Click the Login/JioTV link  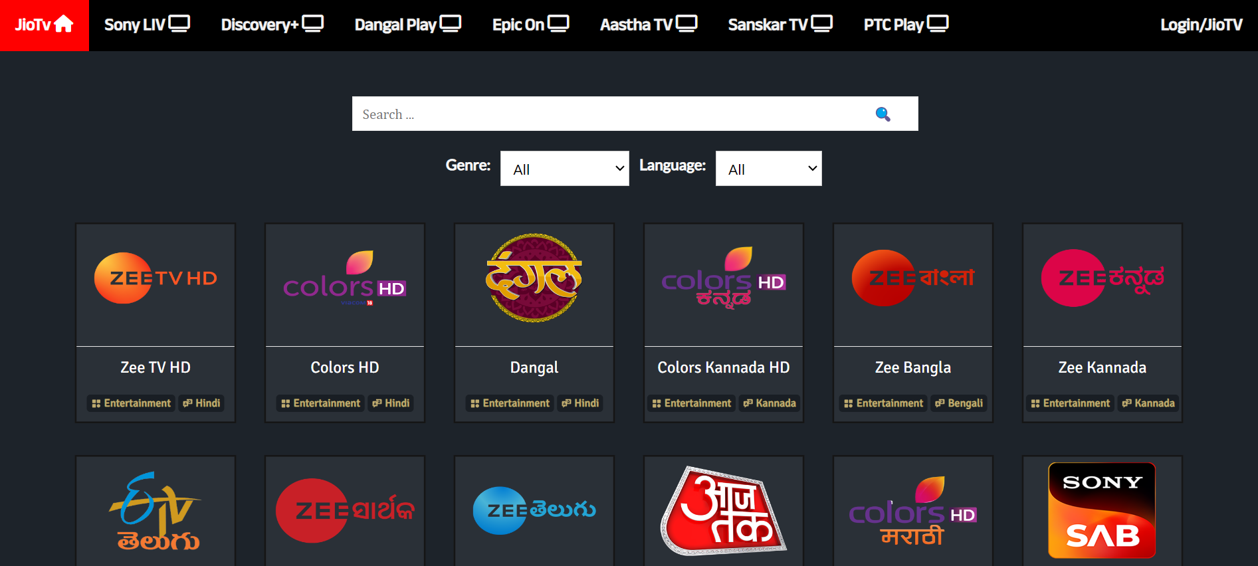[x=1201, y=25]
